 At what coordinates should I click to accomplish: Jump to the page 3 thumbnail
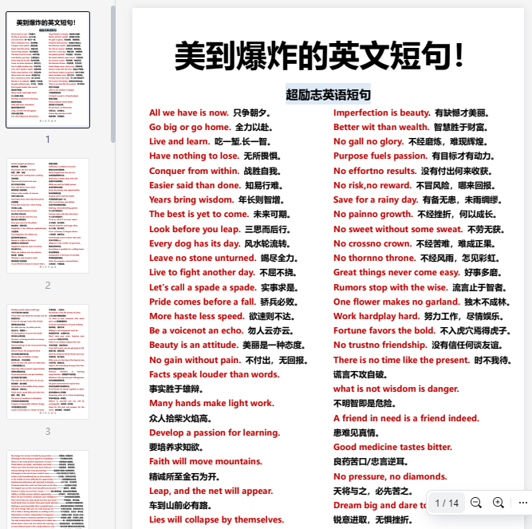point(48,361)
